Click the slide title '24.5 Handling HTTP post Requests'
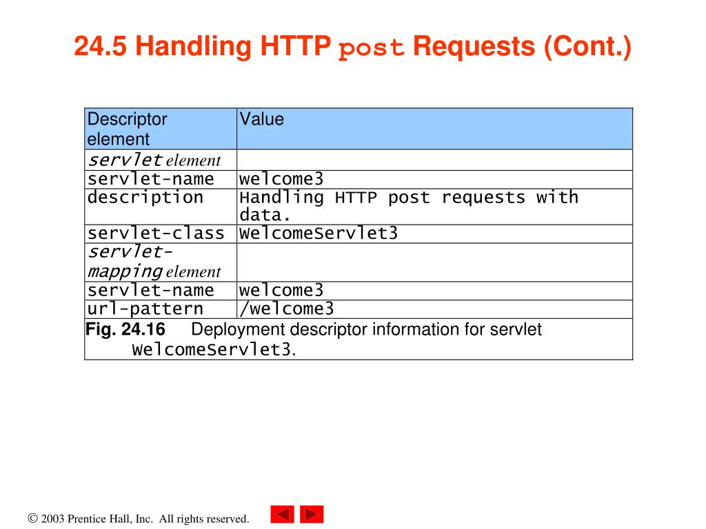Viewport: 706px width, 529px height. 353,46
